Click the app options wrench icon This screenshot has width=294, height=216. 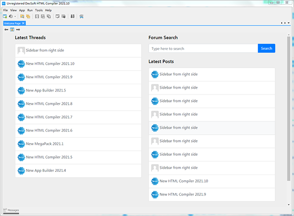[81, 16]
